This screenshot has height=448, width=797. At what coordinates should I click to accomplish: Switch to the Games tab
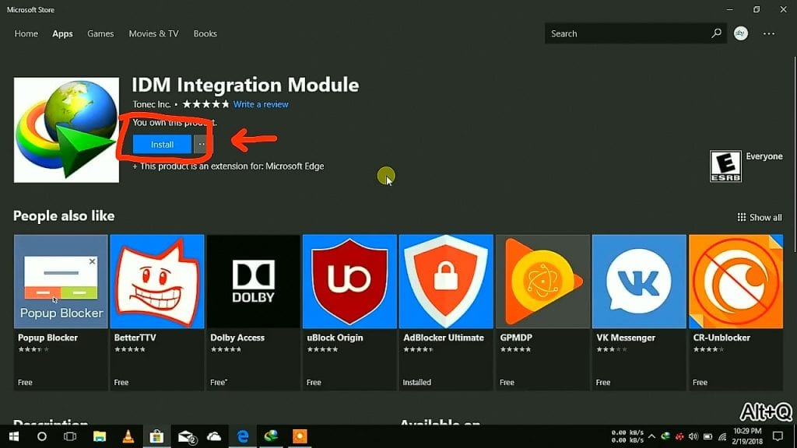point(100,33)
